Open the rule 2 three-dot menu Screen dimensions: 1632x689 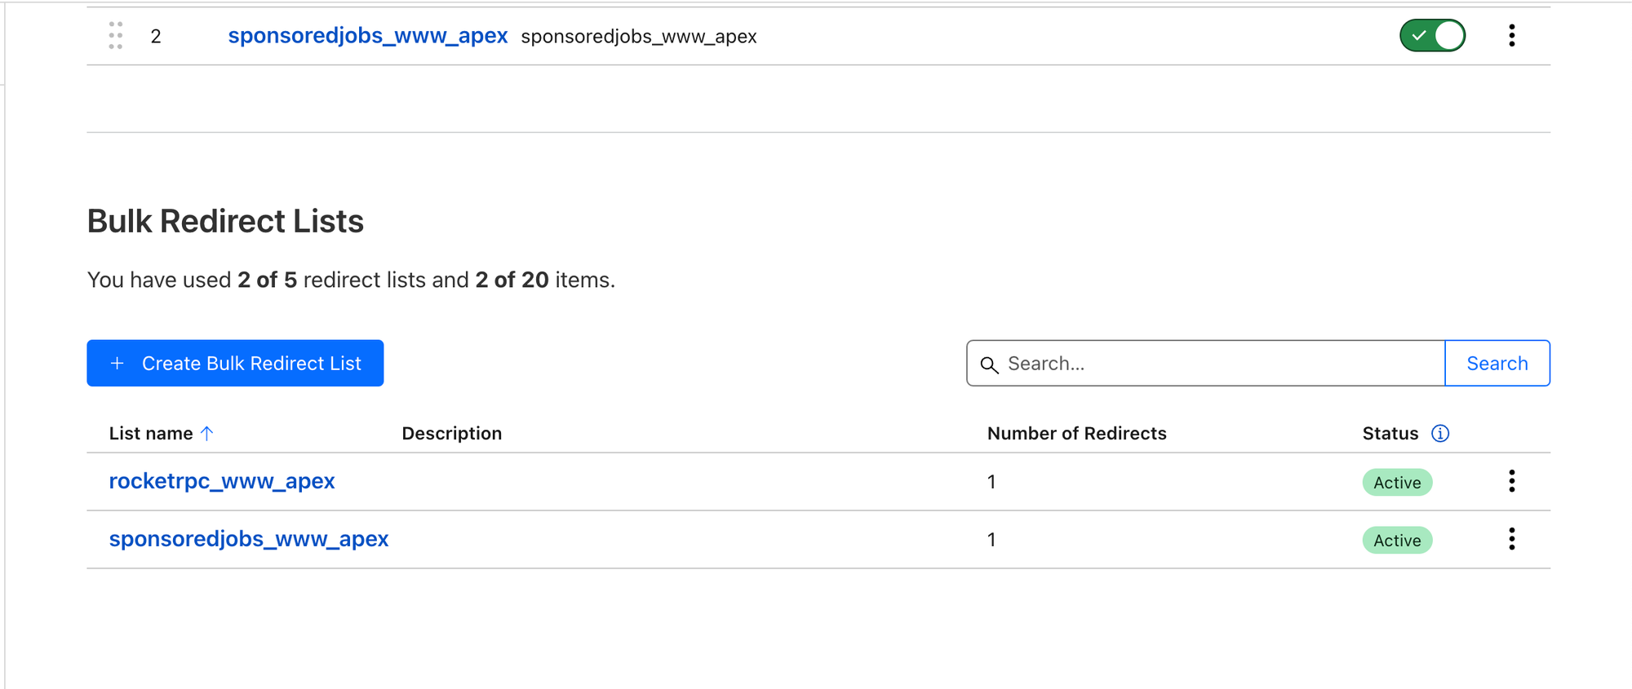tap(1511, 36)
